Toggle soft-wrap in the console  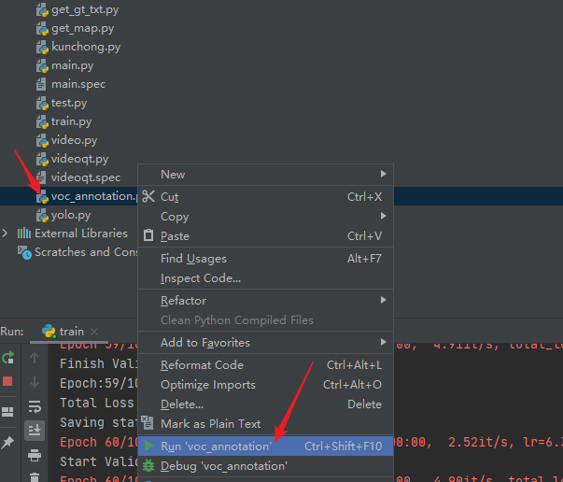pos(35,407)
